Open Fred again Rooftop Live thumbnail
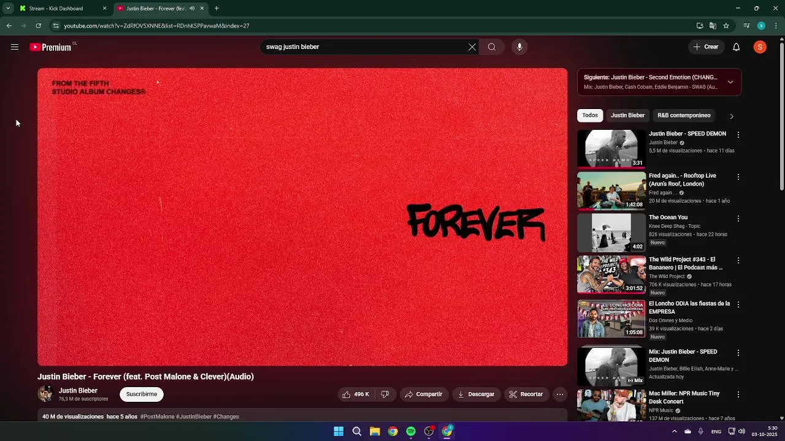785x441 pixels. [x=611, y=190]
